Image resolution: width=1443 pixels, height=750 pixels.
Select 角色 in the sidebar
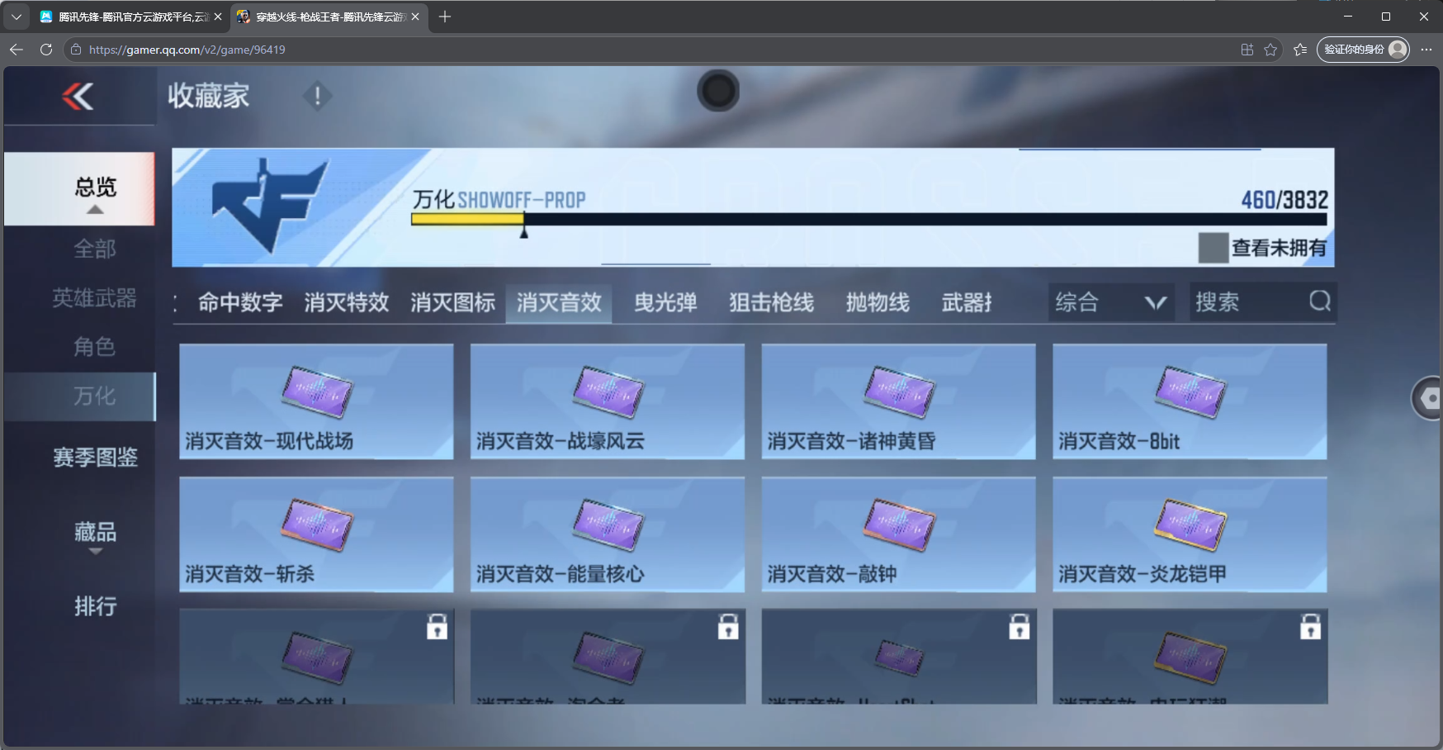click(x=95, y=347)
